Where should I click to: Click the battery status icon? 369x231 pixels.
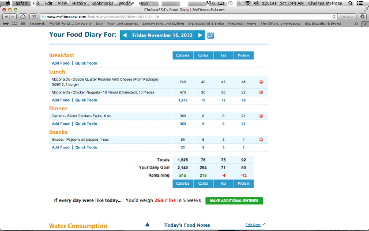273,3
